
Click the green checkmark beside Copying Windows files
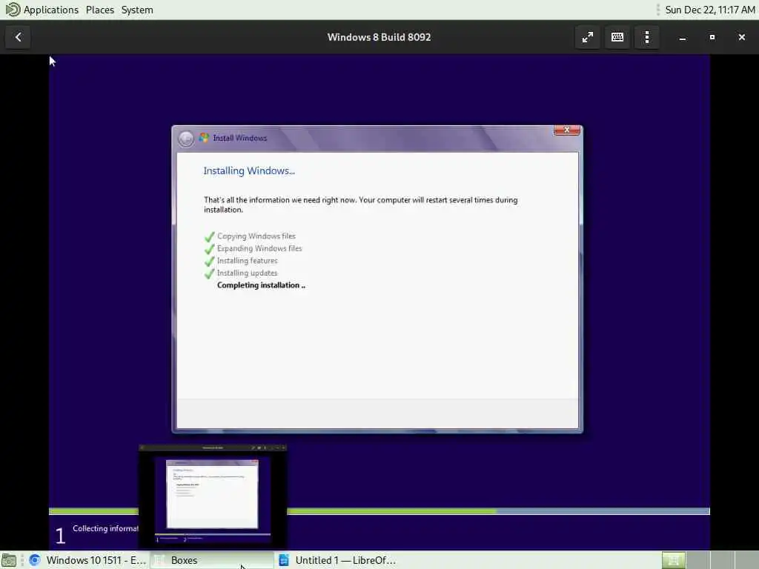tap(209, 236)
